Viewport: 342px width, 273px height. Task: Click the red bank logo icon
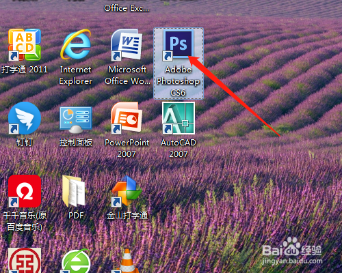[25, 261]
